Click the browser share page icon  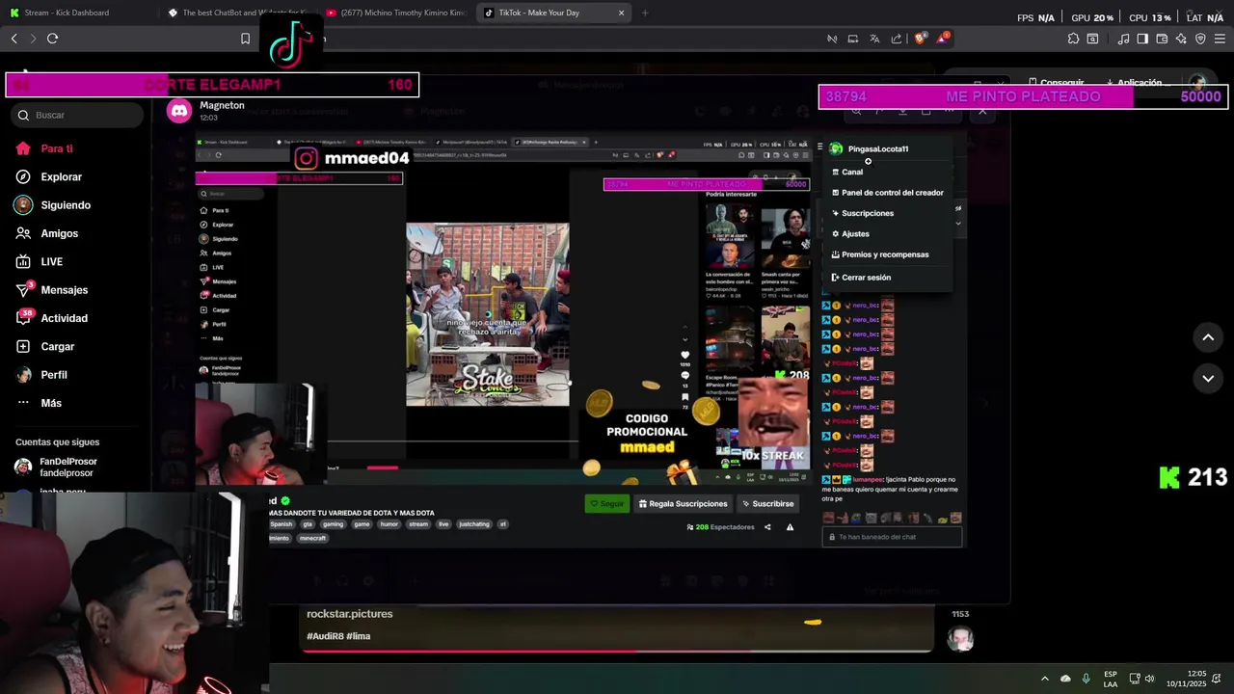coord(897,39)
